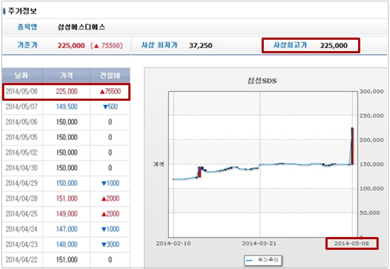The image size is (390, 269).
Task: Click the 300,000 y-axis label
Action: pyautogui.click(x=372, y=92)
